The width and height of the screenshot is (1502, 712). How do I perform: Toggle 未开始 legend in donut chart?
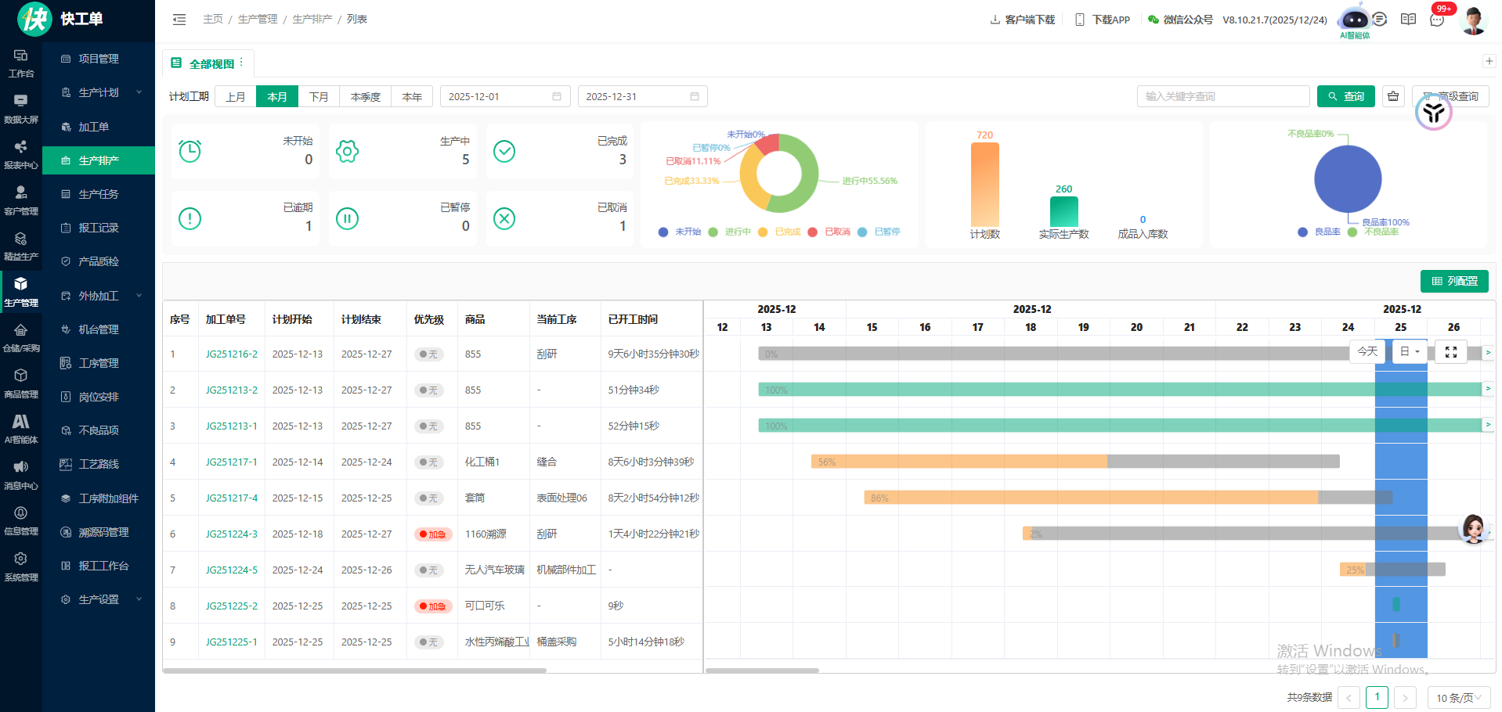pyautogui.click(x=680, y=232)
